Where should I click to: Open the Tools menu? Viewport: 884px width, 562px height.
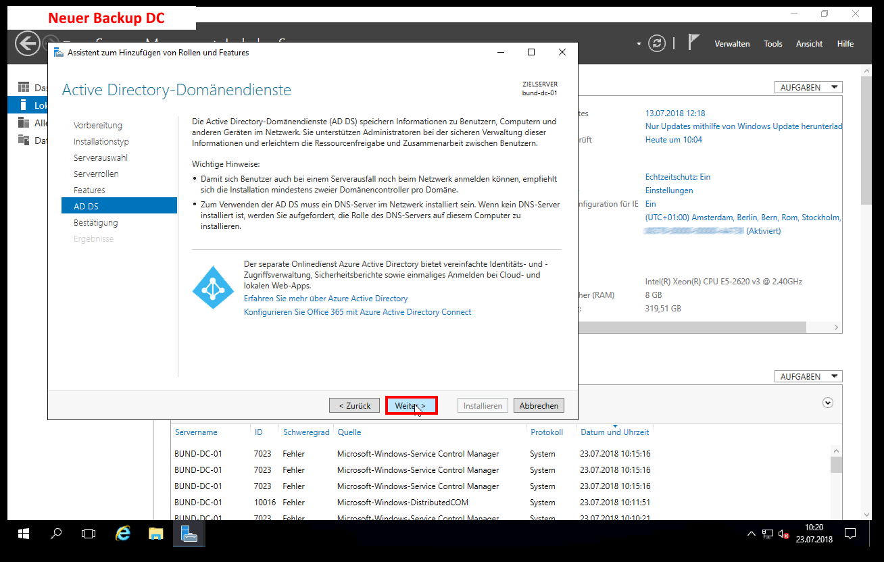pyautogui.click(x=773, y=44)
